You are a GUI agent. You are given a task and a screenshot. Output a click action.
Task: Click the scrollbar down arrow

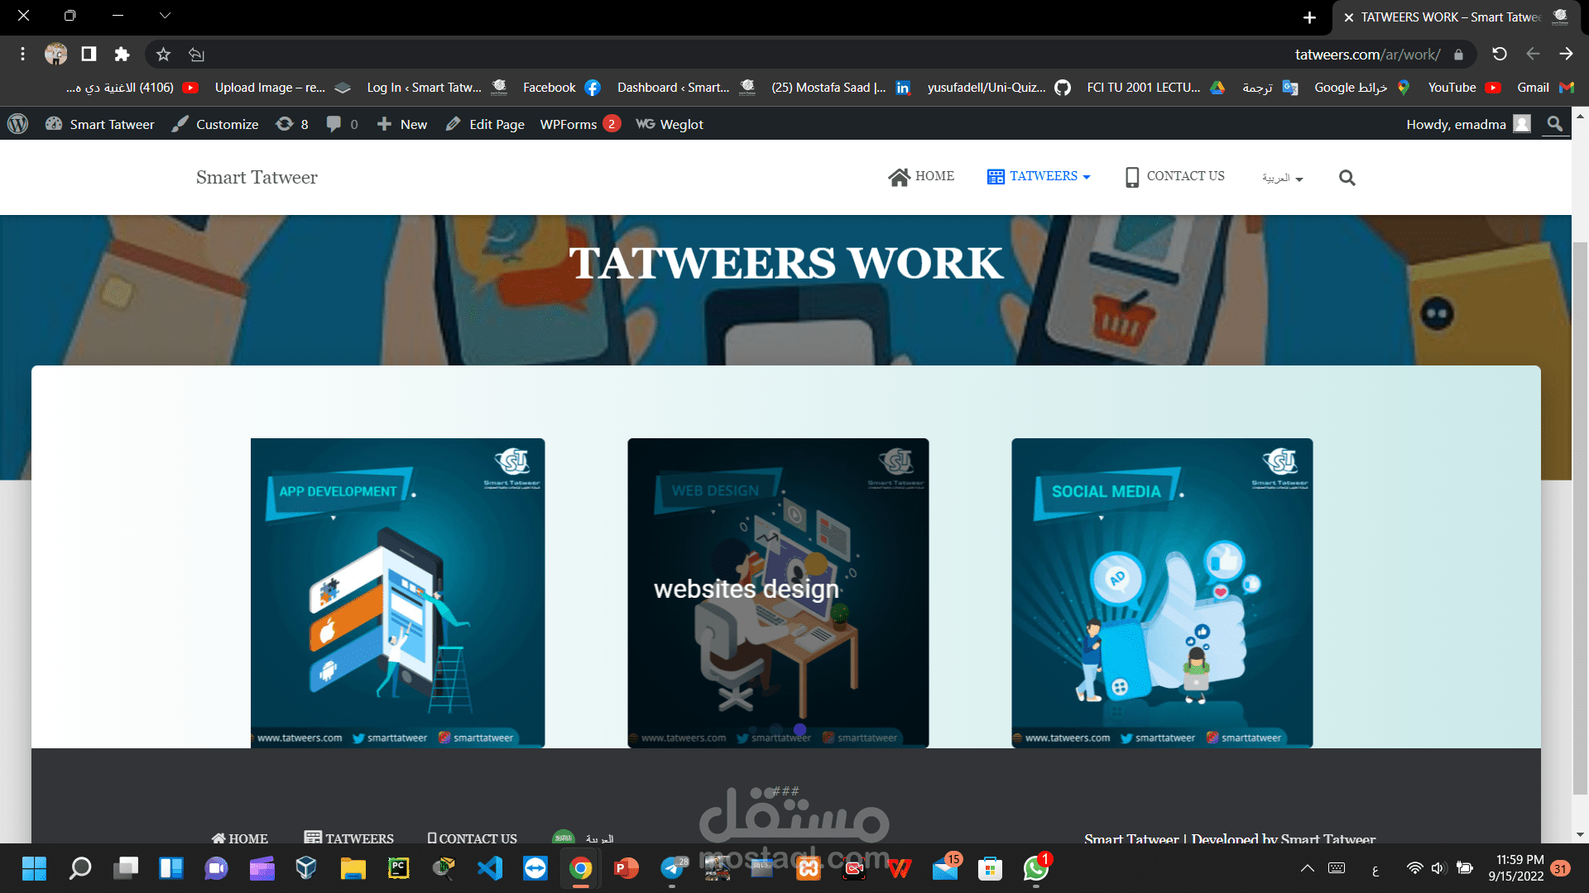coord(1580,834)
